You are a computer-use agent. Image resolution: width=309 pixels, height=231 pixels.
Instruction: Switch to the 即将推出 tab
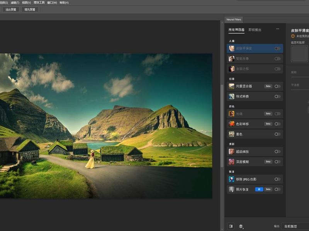coord(255,30)
